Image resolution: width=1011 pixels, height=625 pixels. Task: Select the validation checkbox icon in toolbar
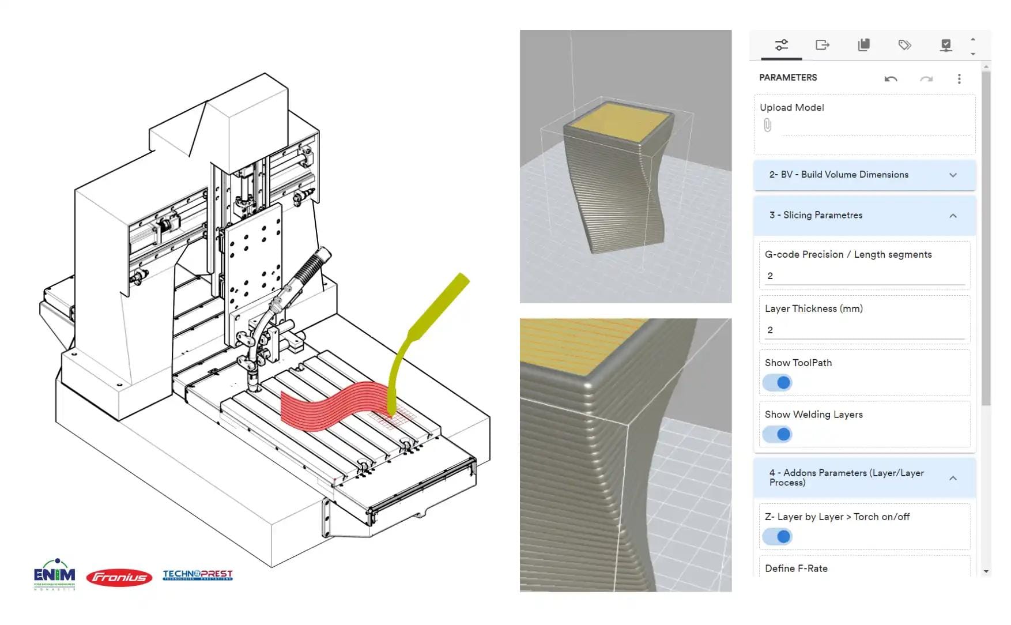pos(946,44)
